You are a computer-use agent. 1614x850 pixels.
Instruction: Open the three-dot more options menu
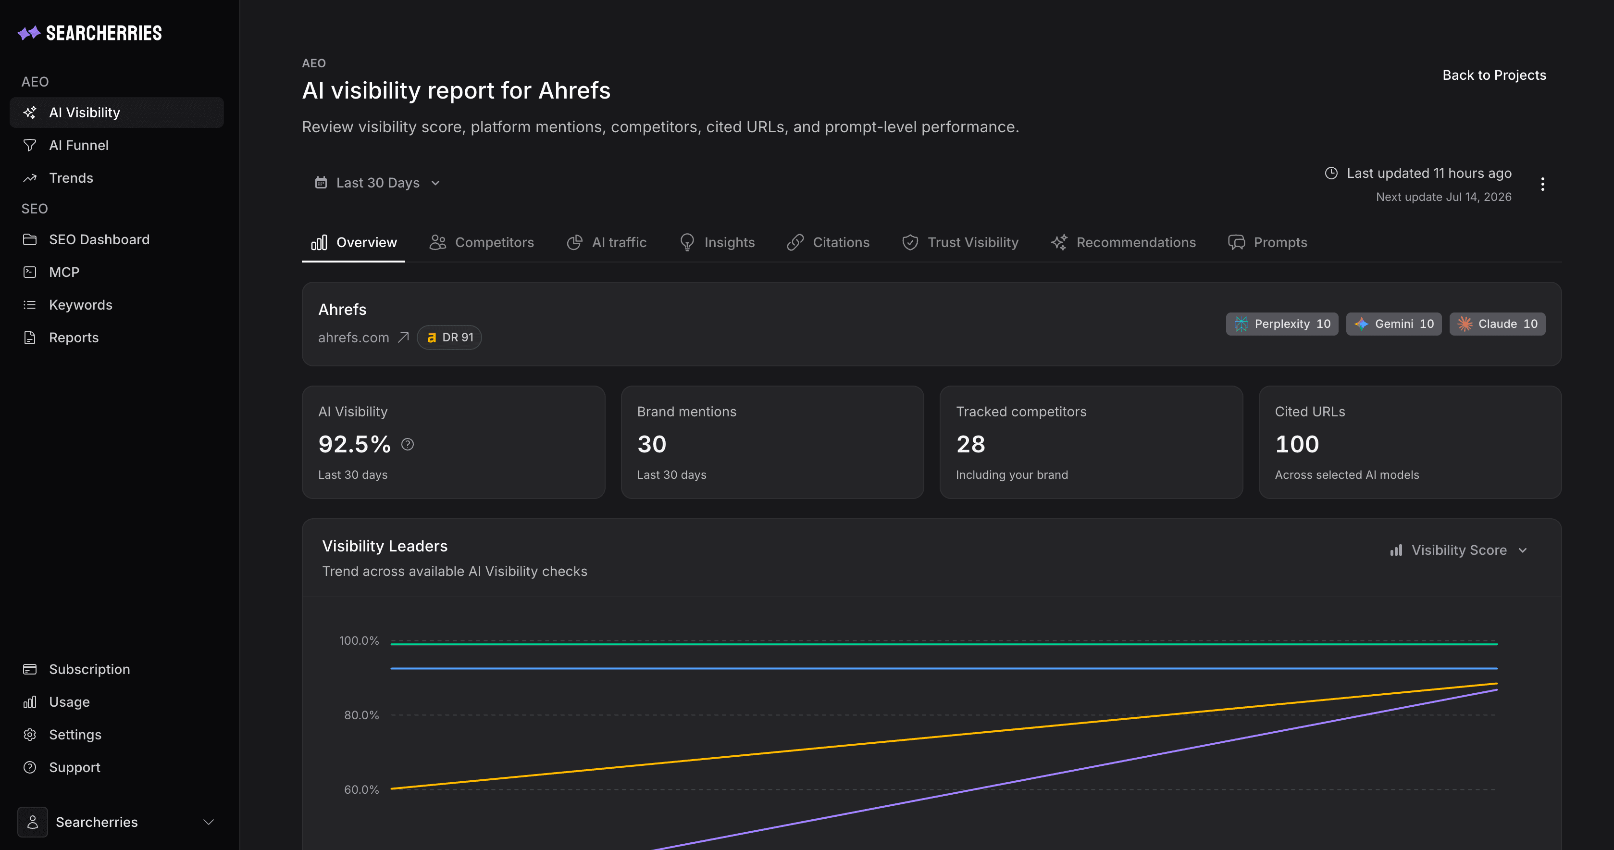[1542, 184]
